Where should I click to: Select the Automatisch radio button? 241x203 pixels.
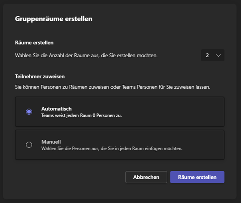point(29,112)
